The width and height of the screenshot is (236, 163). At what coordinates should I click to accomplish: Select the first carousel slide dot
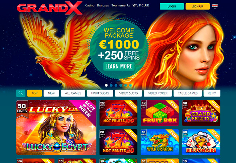(106, 85)
